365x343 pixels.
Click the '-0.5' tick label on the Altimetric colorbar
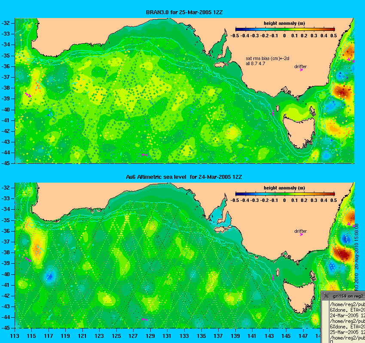(x=234, y=200)
